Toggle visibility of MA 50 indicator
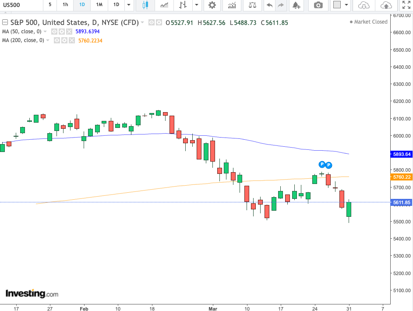Image resolution: width=413 pixels, height=311 pixels. point(54,32)
